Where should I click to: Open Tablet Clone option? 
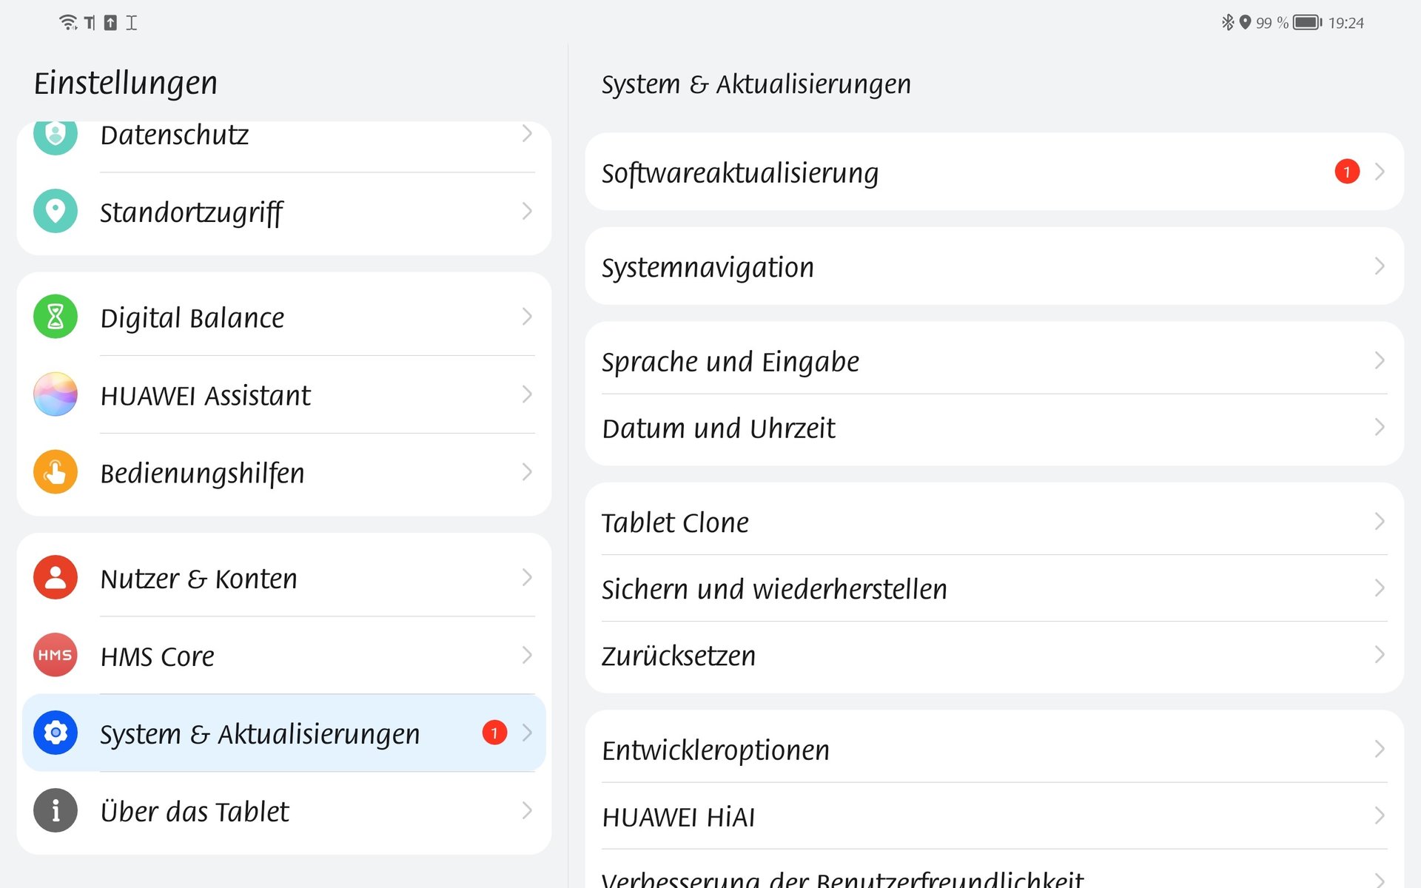tap(994, 522)
